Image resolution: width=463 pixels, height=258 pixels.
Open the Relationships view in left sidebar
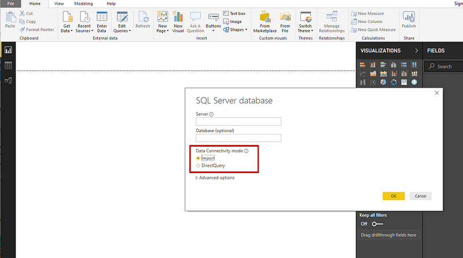pyautogui.click(x=8, y=81)
